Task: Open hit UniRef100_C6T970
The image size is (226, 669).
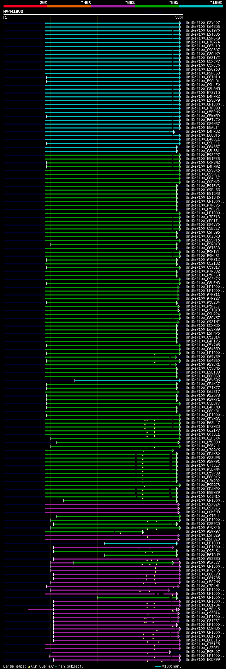Action: (x=203, y=31)
